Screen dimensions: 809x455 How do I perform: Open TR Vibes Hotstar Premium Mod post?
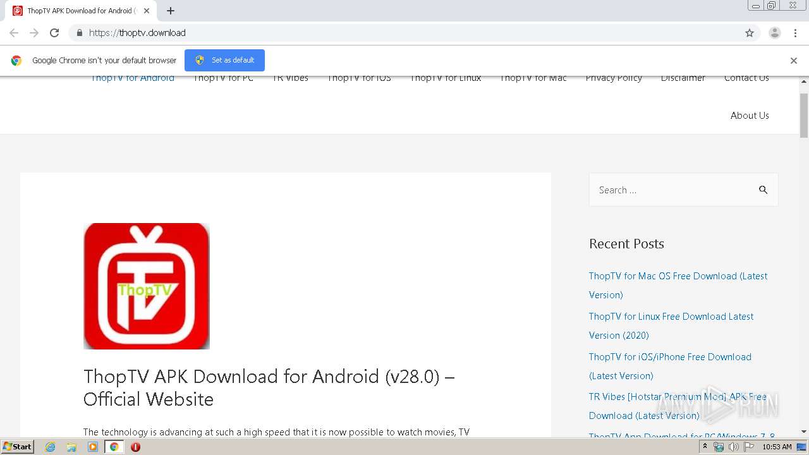pyautogui.click(x=678, y=406)
